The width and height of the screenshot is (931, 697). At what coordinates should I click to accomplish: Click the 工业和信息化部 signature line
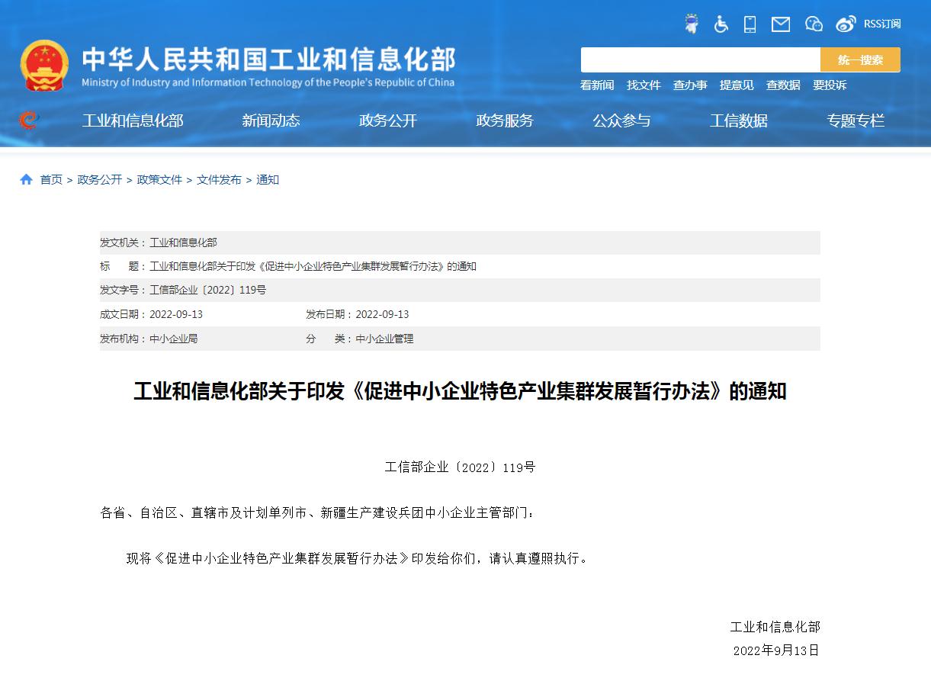(775, 627)
